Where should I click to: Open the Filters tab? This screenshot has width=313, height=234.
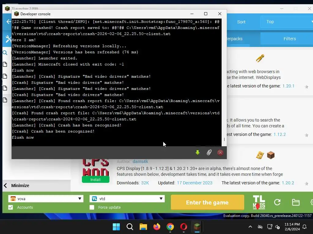[x=289, y=39]
